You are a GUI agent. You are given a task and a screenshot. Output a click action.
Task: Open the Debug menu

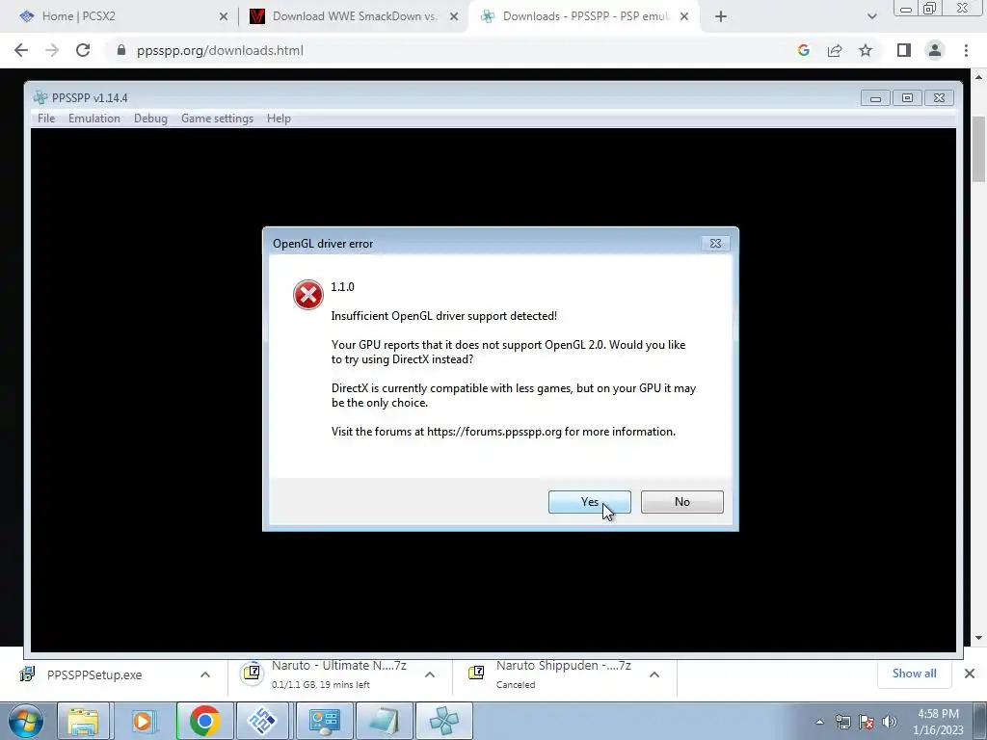click(150, 119)
